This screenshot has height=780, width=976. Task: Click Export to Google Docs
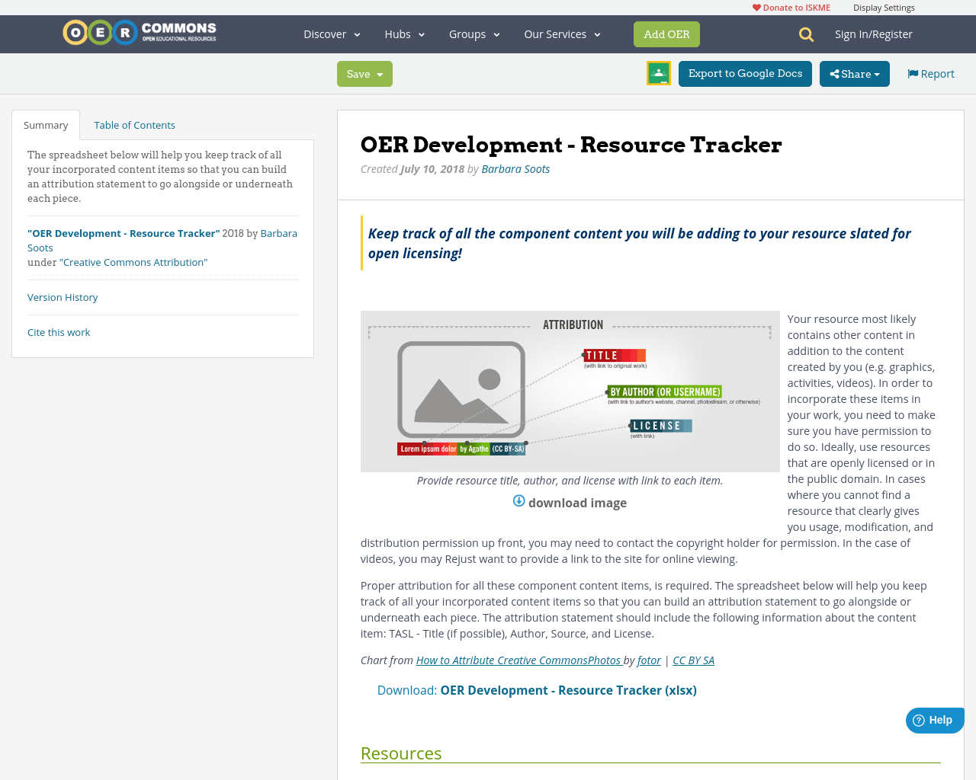(x=745, y=73)
